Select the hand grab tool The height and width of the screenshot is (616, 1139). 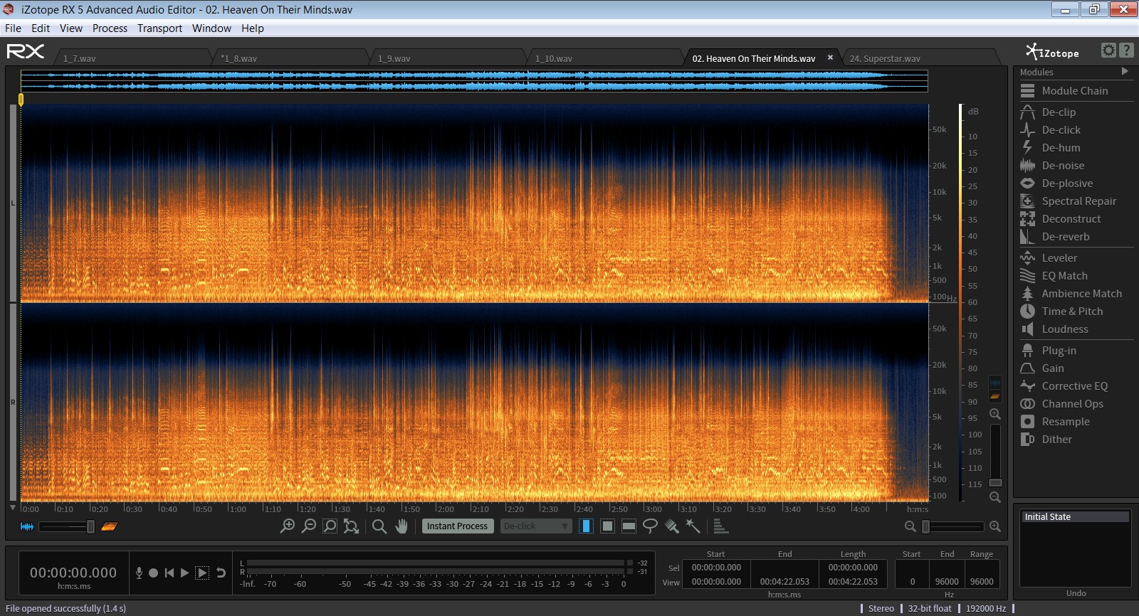tap(401, 526)
